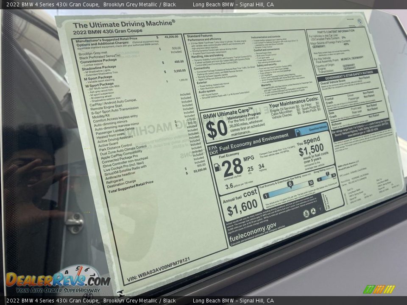Click 'Black Perforated SensaTec' option line
The height and width of the screenshot is (305, 407).
tap(100, 57)
